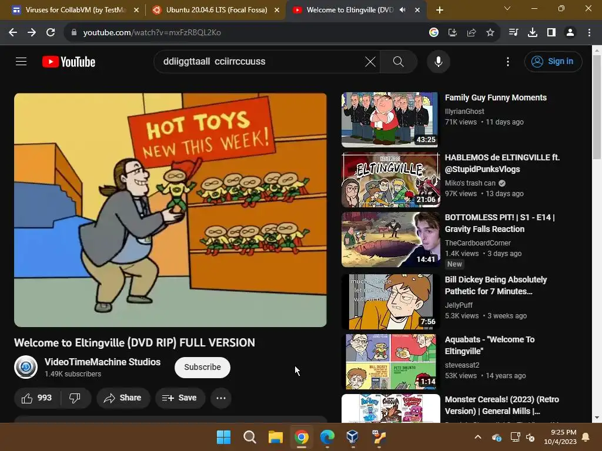
Task: Visit the TheCardboardCorner channel
Action: pyautogui.click(x=477, y=243)
